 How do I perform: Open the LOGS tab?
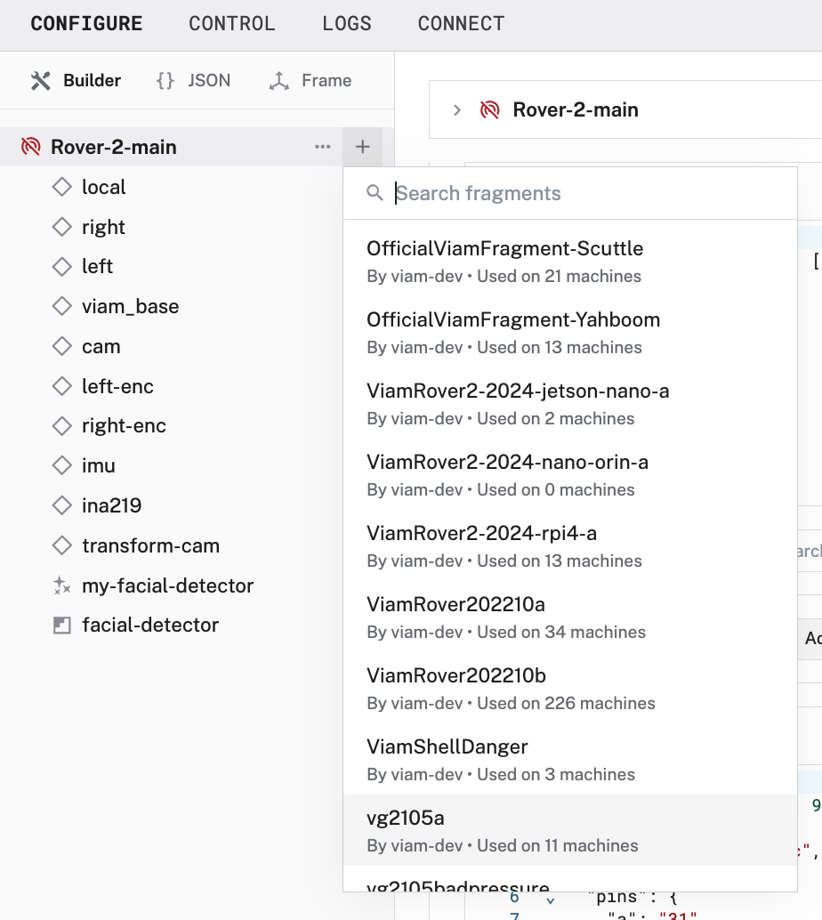[347, 24]
